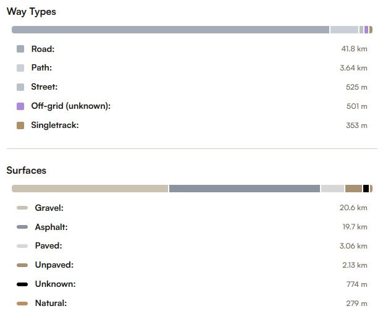Image resolution: width=383 pixels, height=319 pixels.
Task: Click the Singletrack label text
Action: tap(55, 125)
